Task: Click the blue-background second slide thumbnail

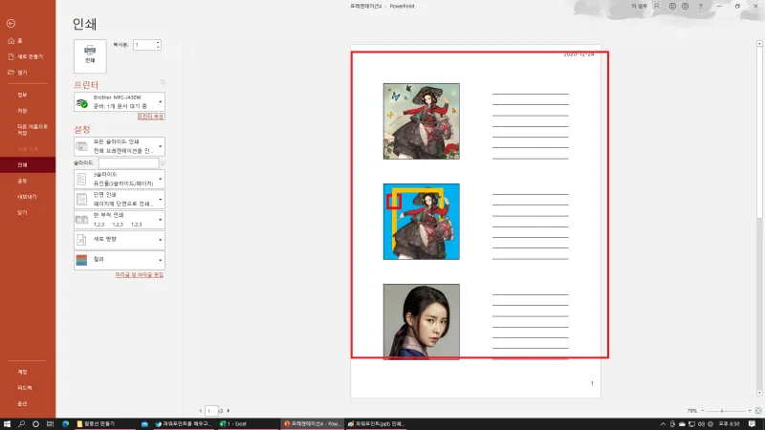Action: (x=421, y=222)
